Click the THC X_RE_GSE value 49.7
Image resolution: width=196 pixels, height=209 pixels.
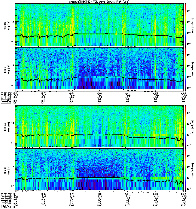(x=71, y=194)
